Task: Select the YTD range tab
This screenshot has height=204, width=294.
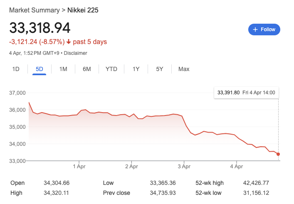Action: (111, 69)
